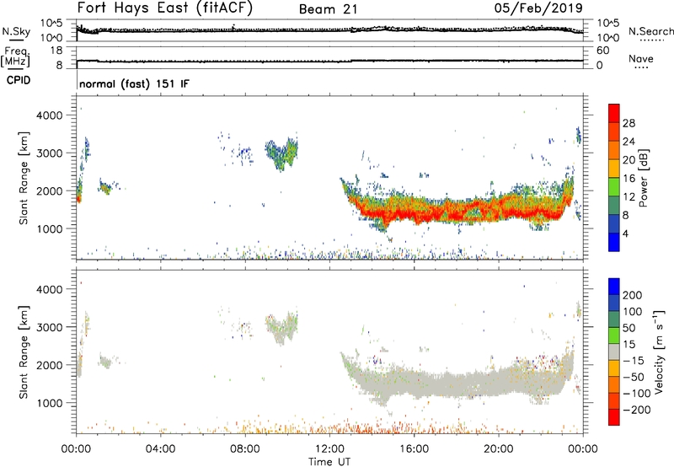Click '1000' on velocity panel range axis
The width and height of the screenshot is (674, 467).
click(50, 403)
